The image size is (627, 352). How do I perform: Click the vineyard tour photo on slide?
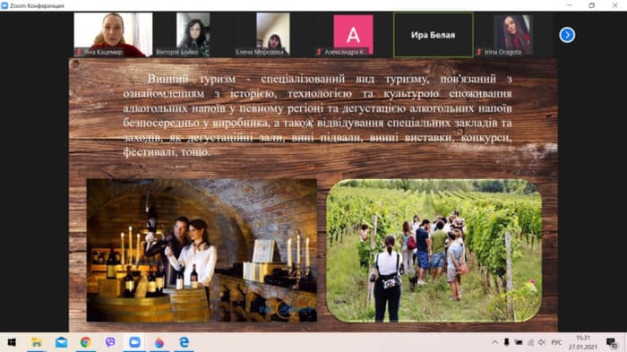click(434, 251)
